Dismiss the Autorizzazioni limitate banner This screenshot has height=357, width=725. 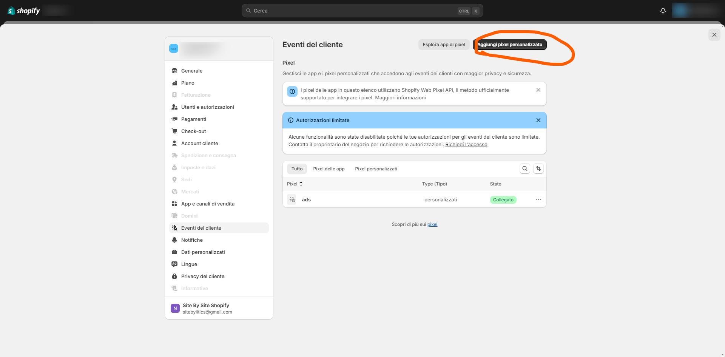click(538, 120)
